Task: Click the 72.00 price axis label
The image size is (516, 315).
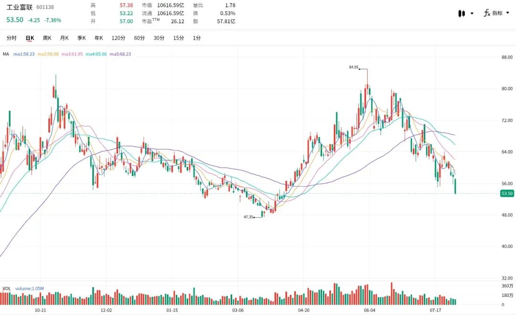Action: coord(507,121)
